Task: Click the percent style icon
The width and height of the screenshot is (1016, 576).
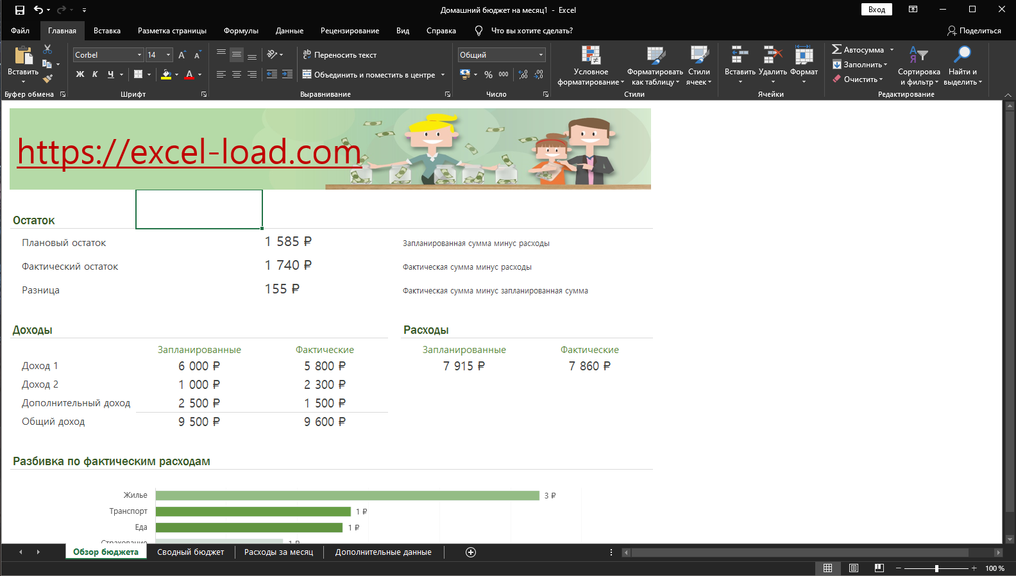Action: (x=488, y=75)
